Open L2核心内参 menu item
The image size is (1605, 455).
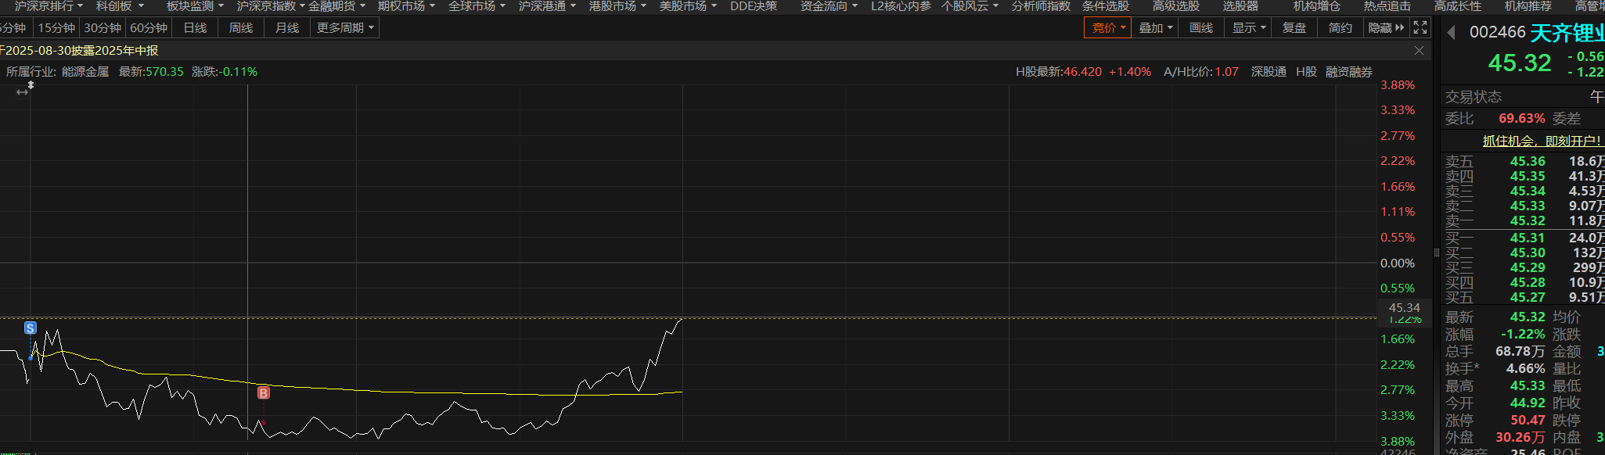click(901, 6)
